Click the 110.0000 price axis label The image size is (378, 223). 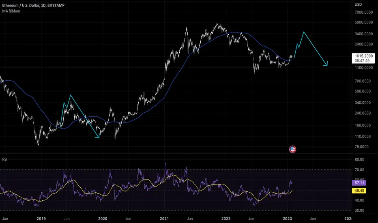363,137
